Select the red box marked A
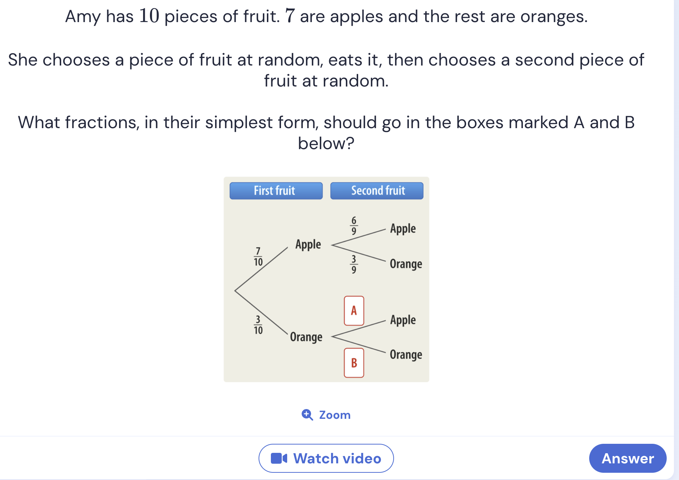 pos(354,311)
